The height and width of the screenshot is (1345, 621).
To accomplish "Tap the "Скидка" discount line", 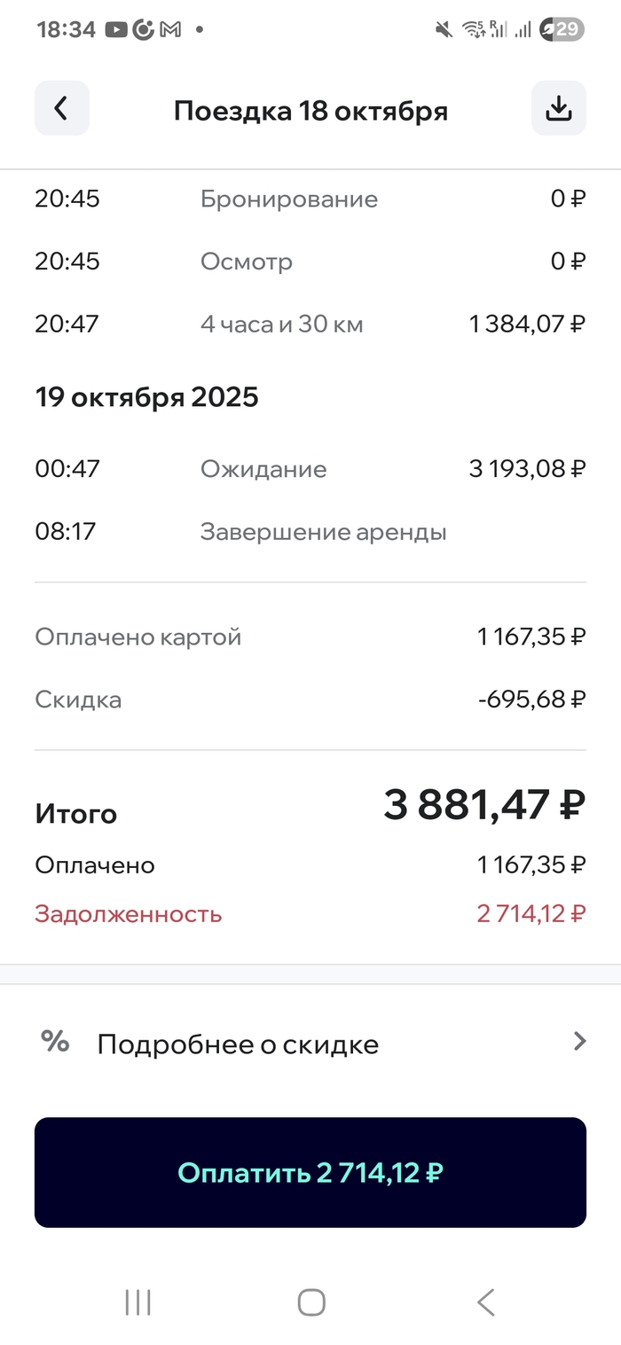I will 78,700.
